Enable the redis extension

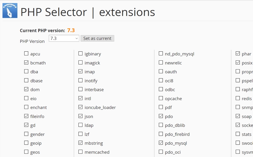tap(237, 98)
